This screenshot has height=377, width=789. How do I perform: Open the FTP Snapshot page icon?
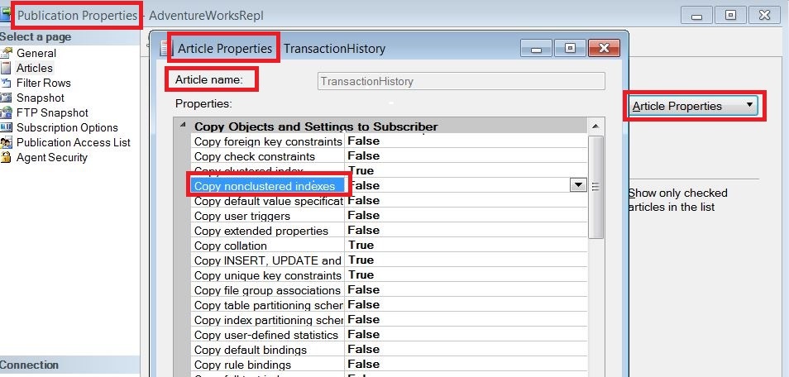click(6, 112)
